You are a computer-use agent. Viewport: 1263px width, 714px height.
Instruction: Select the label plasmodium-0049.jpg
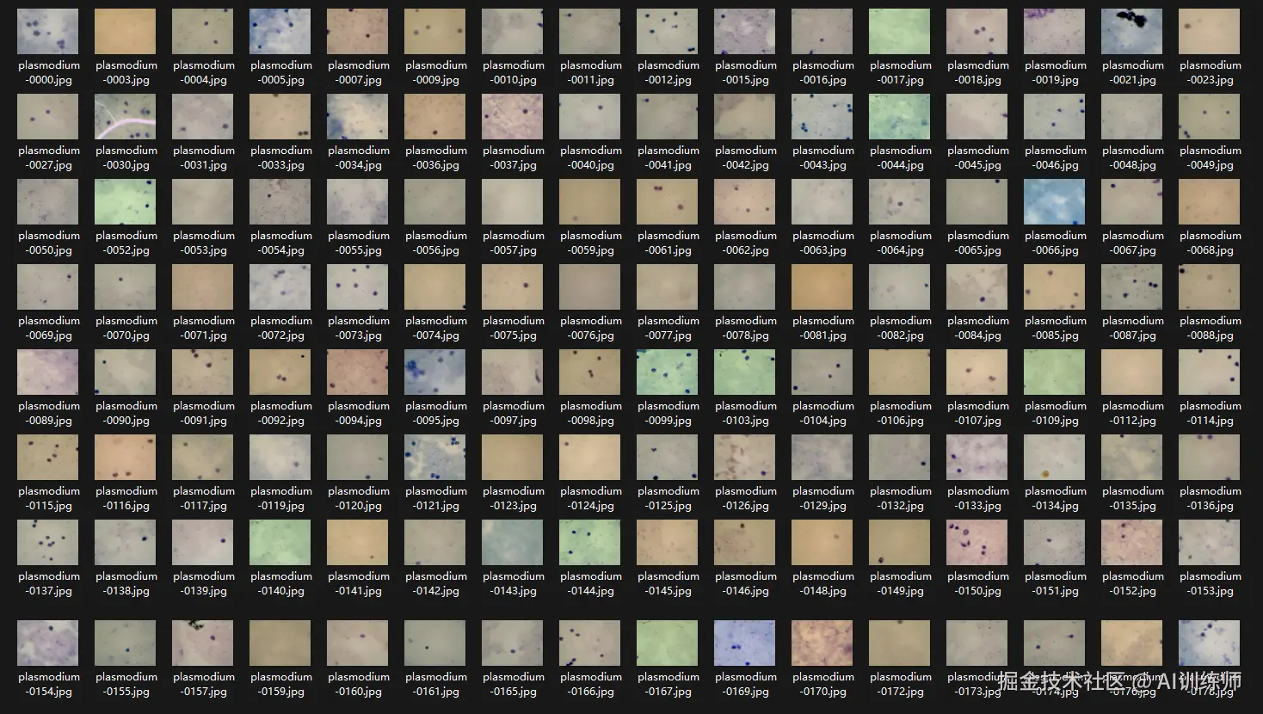click(x=1211, y=157)
